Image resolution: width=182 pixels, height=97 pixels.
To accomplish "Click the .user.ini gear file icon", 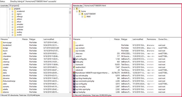I will [x=74, y=56].
